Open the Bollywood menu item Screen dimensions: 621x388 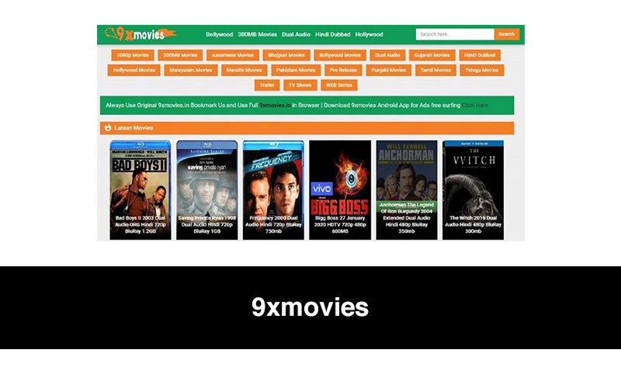(220, 34)
